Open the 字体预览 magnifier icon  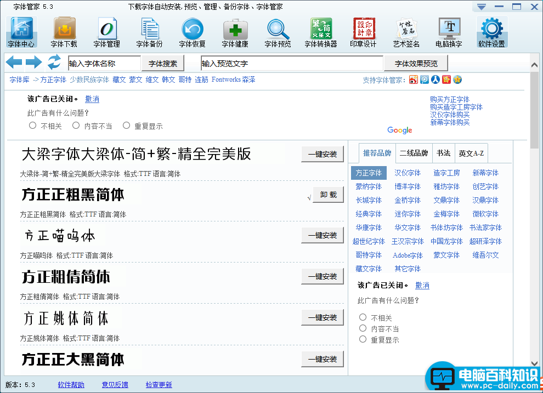tap(278, 32)
